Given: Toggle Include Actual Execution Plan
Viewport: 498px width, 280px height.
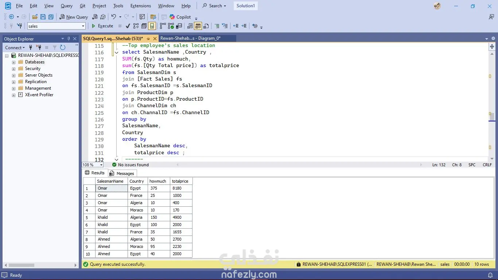Looking at the screenshot, I should click(x=162, y=26).
